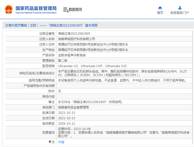The image size is (194, 147).
Task: Click the 结构及组成/主要组成成分 label
Action: [37, 73]
